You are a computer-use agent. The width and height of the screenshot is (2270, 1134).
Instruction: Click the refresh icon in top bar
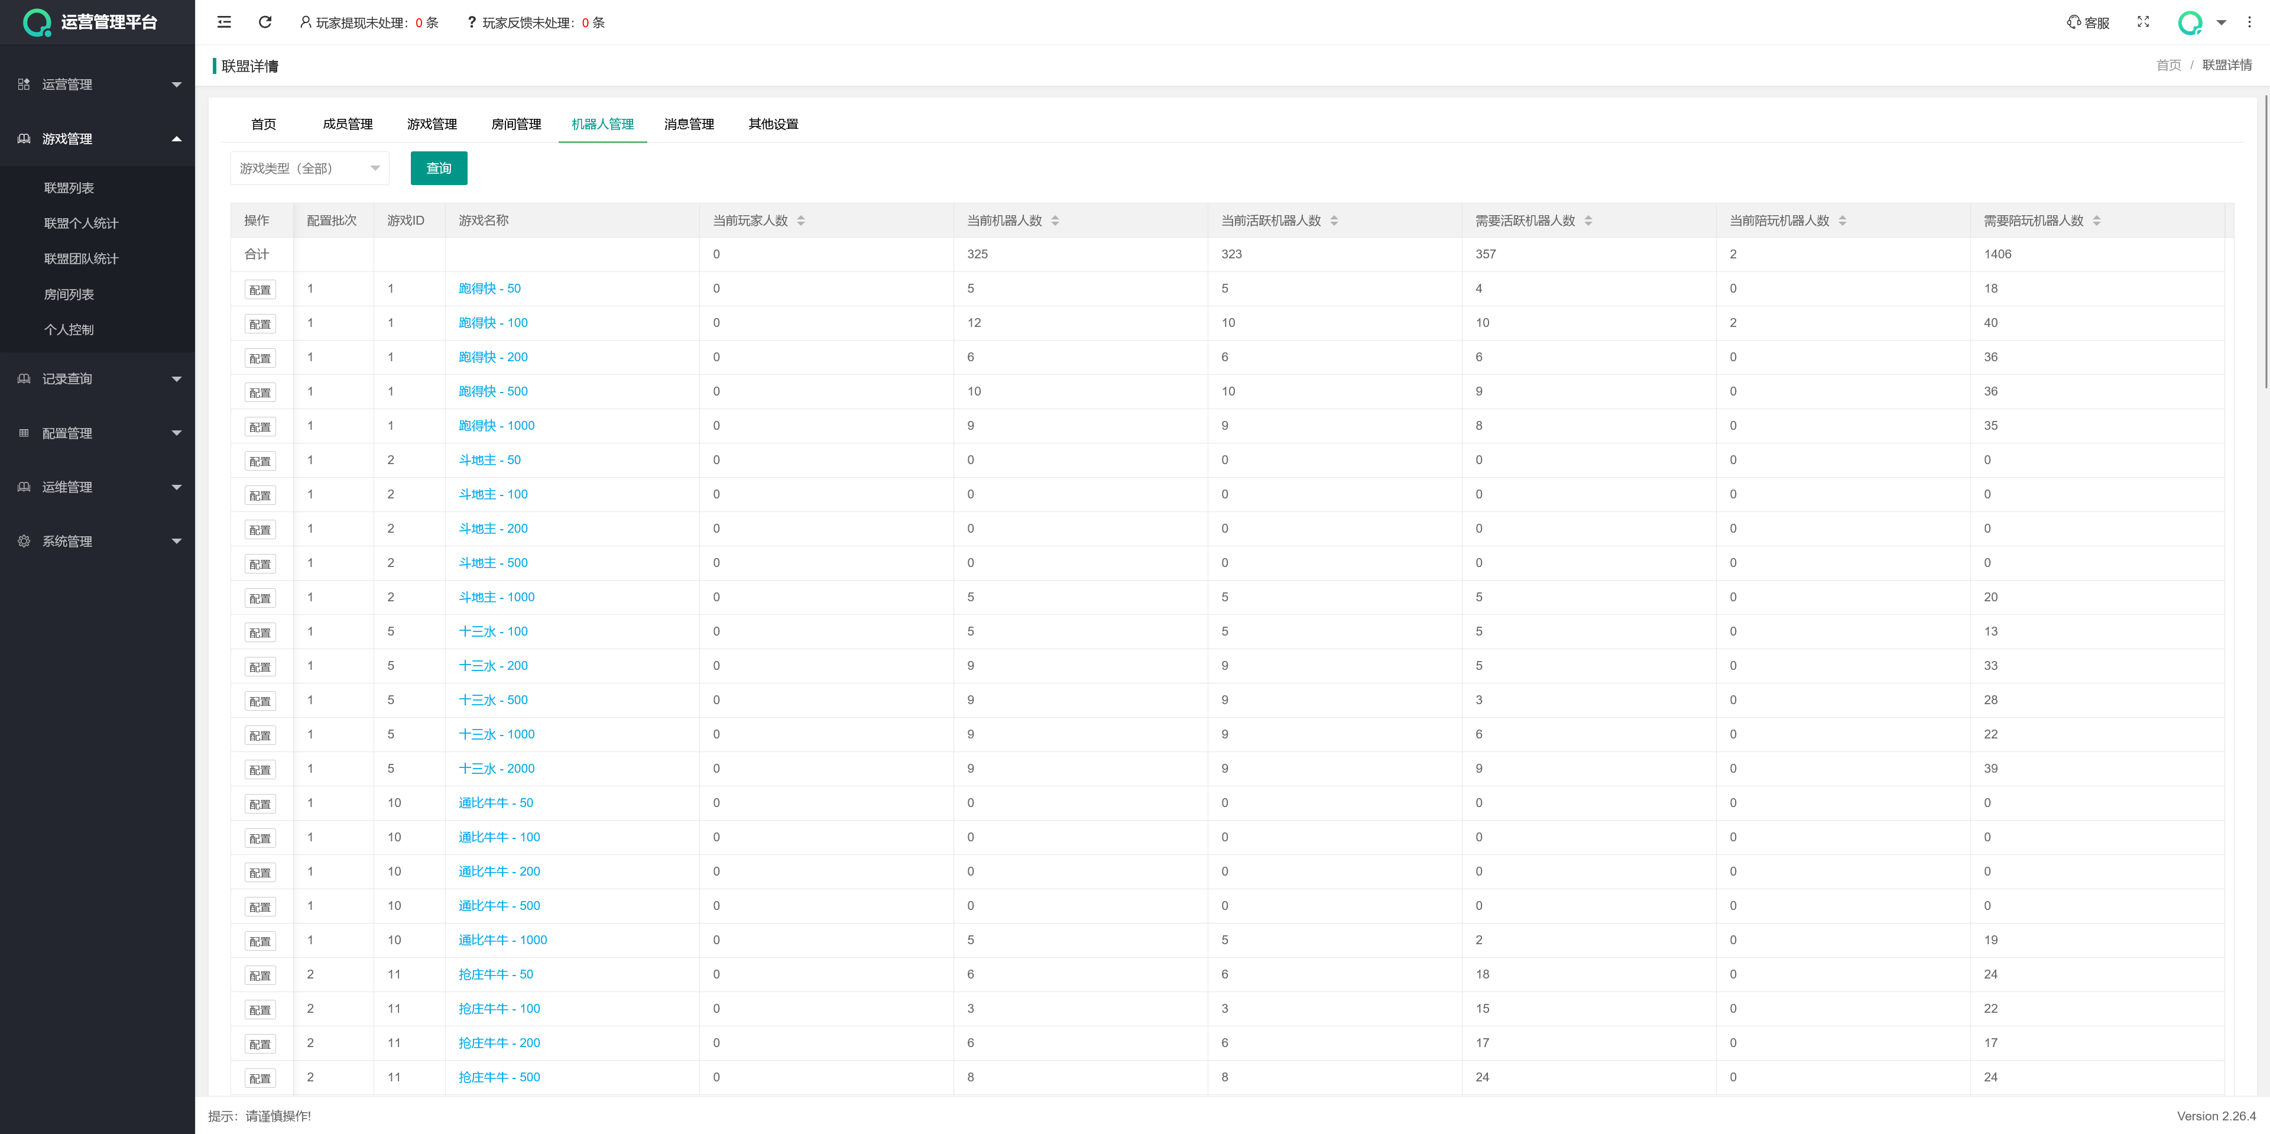pos(264,22)
